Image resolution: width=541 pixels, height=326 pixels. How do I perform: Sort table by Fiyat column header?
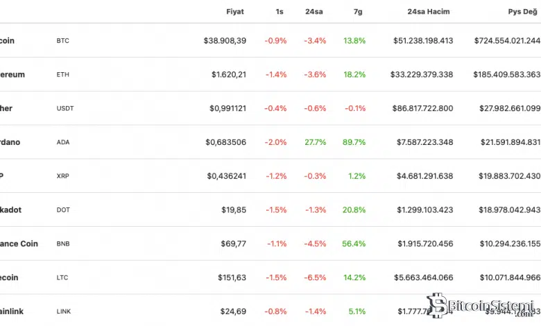coord(235,12)
